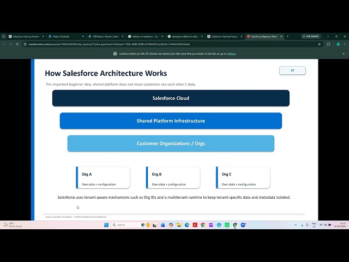Reload the current page
The image size is (349, 262).
pos(17,44)
